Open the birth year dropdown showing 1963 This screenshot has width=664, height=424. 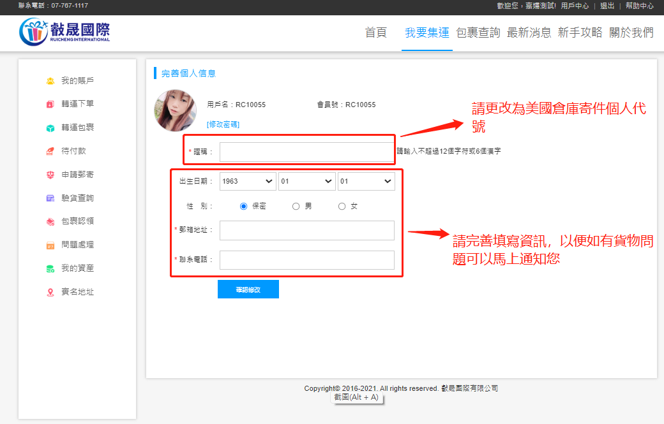coord(248,182)
